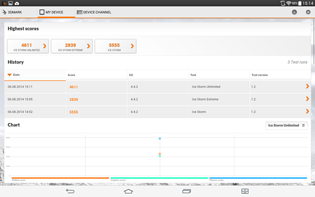Click Ice Storm Unlimited test name cell

pyautogui.click(x=206, y=87)
